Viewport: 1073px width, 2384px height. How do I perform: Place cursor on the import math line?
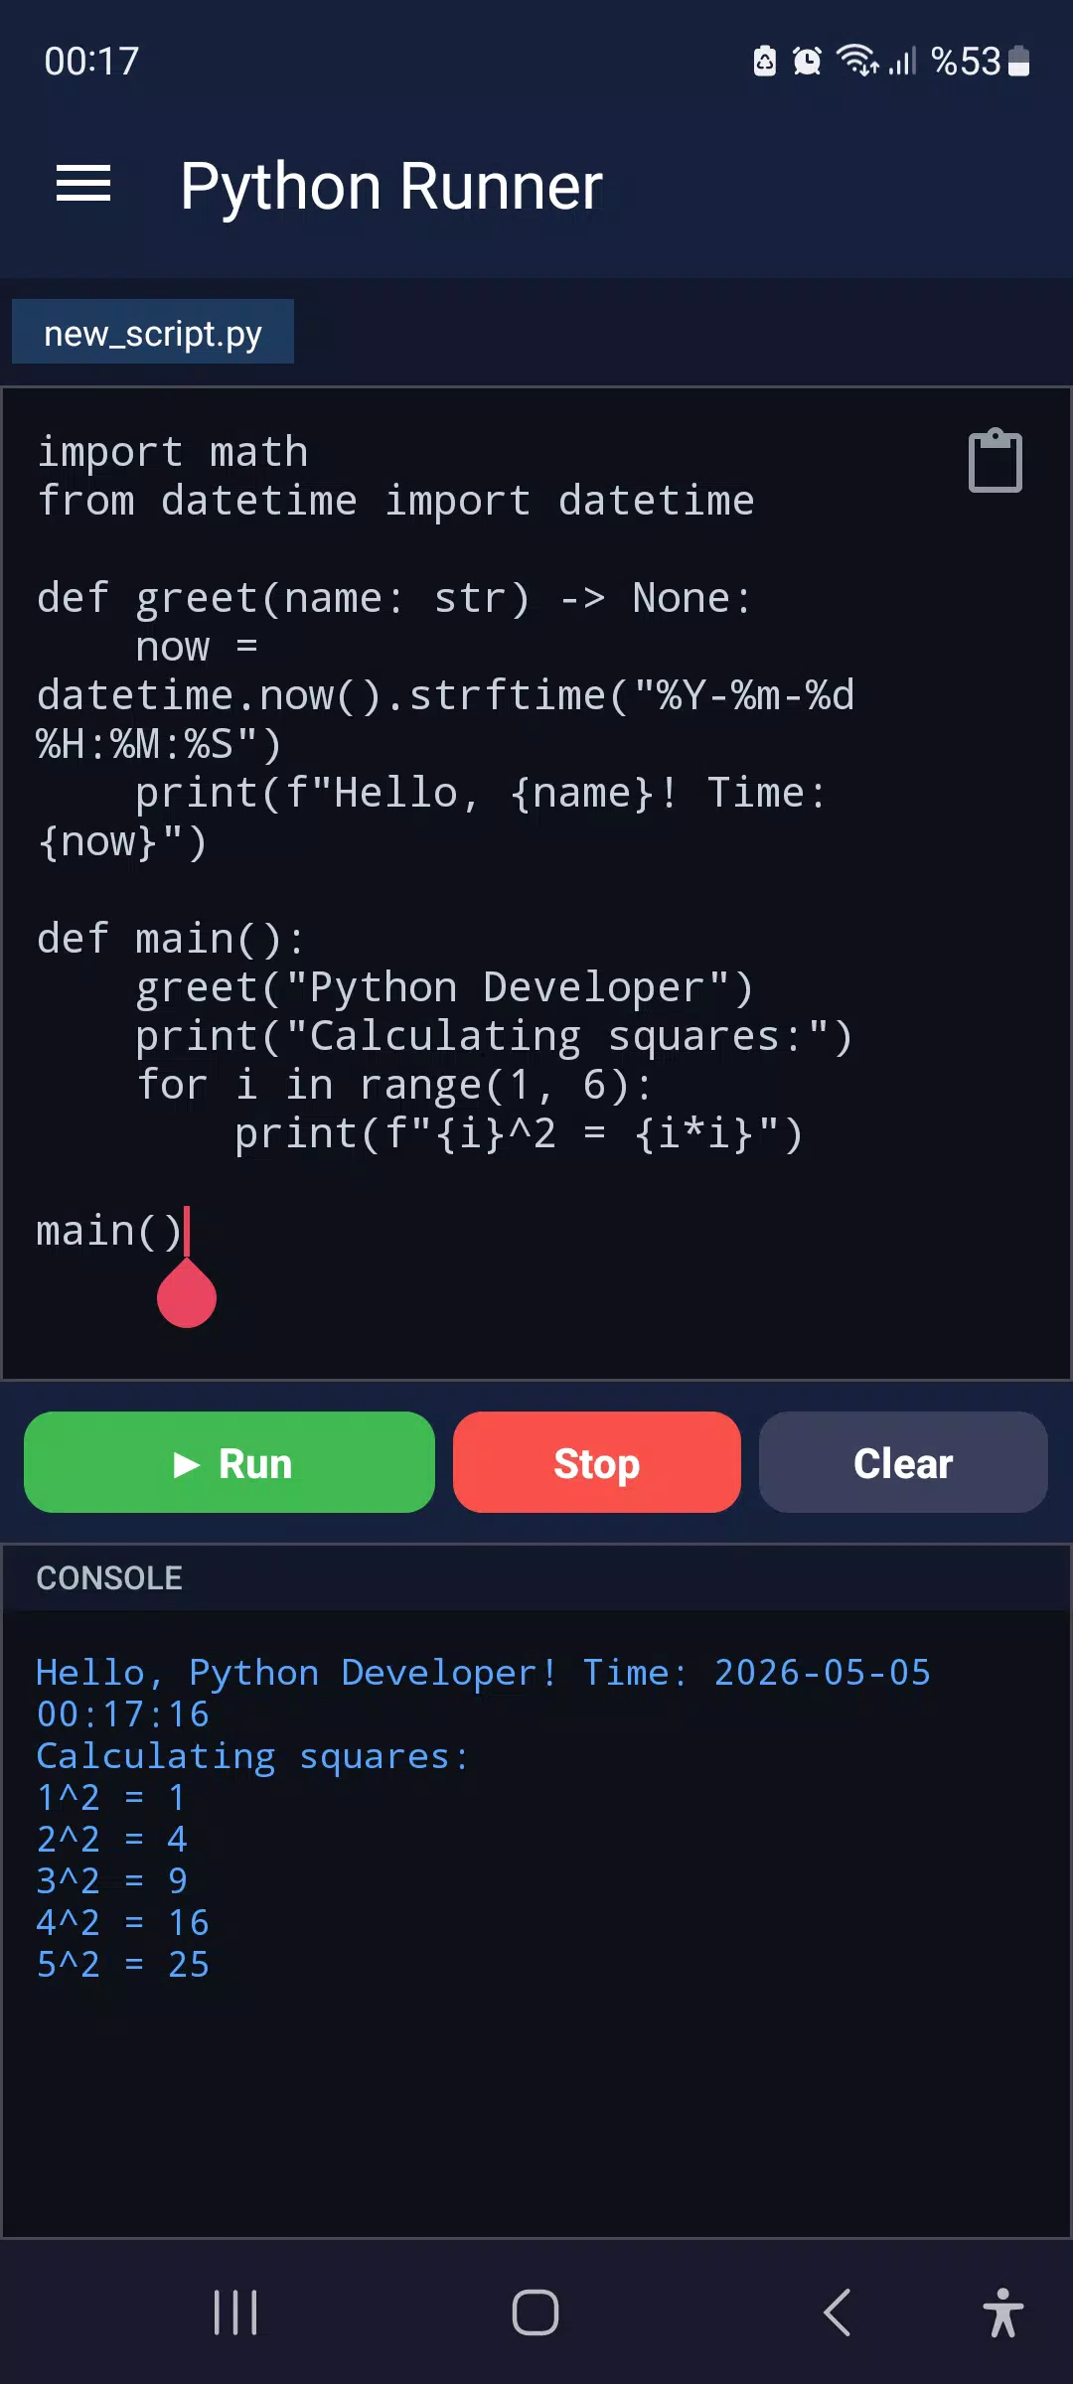pos(173,452)
